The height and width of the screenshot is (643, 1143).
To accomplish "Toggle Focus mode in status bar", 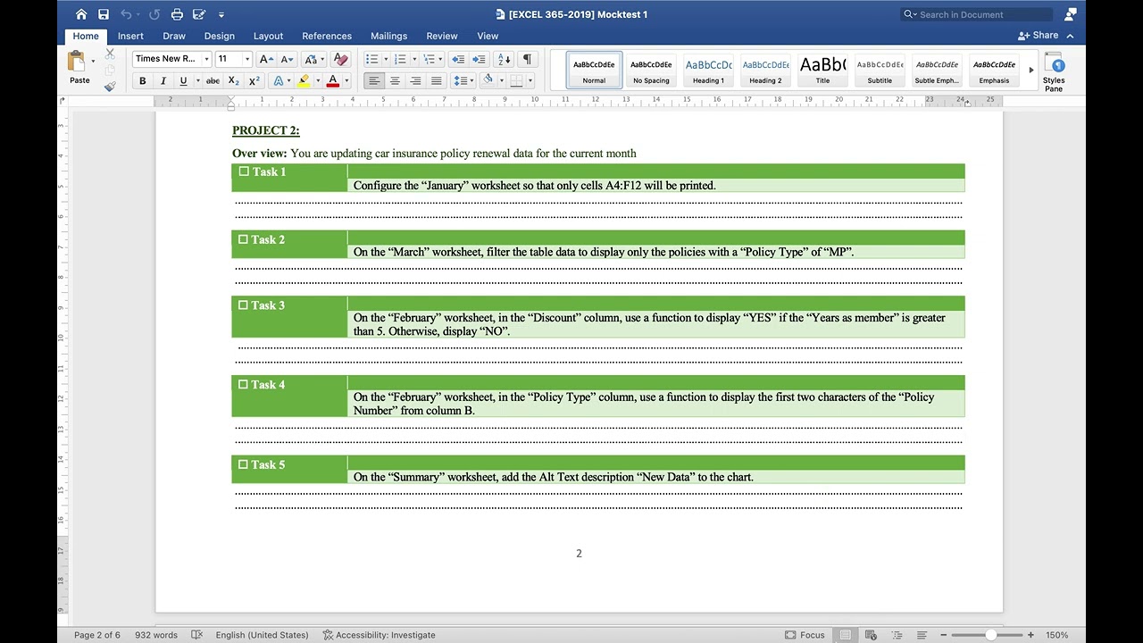I will point(805,635).
